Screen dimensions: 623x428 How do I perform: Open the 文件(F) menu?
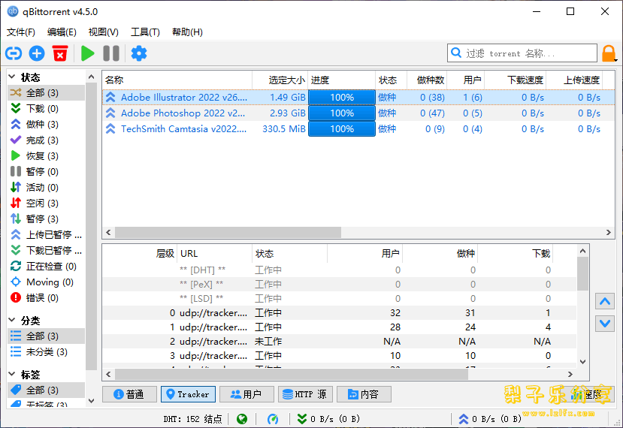click(x=20, y=32)
